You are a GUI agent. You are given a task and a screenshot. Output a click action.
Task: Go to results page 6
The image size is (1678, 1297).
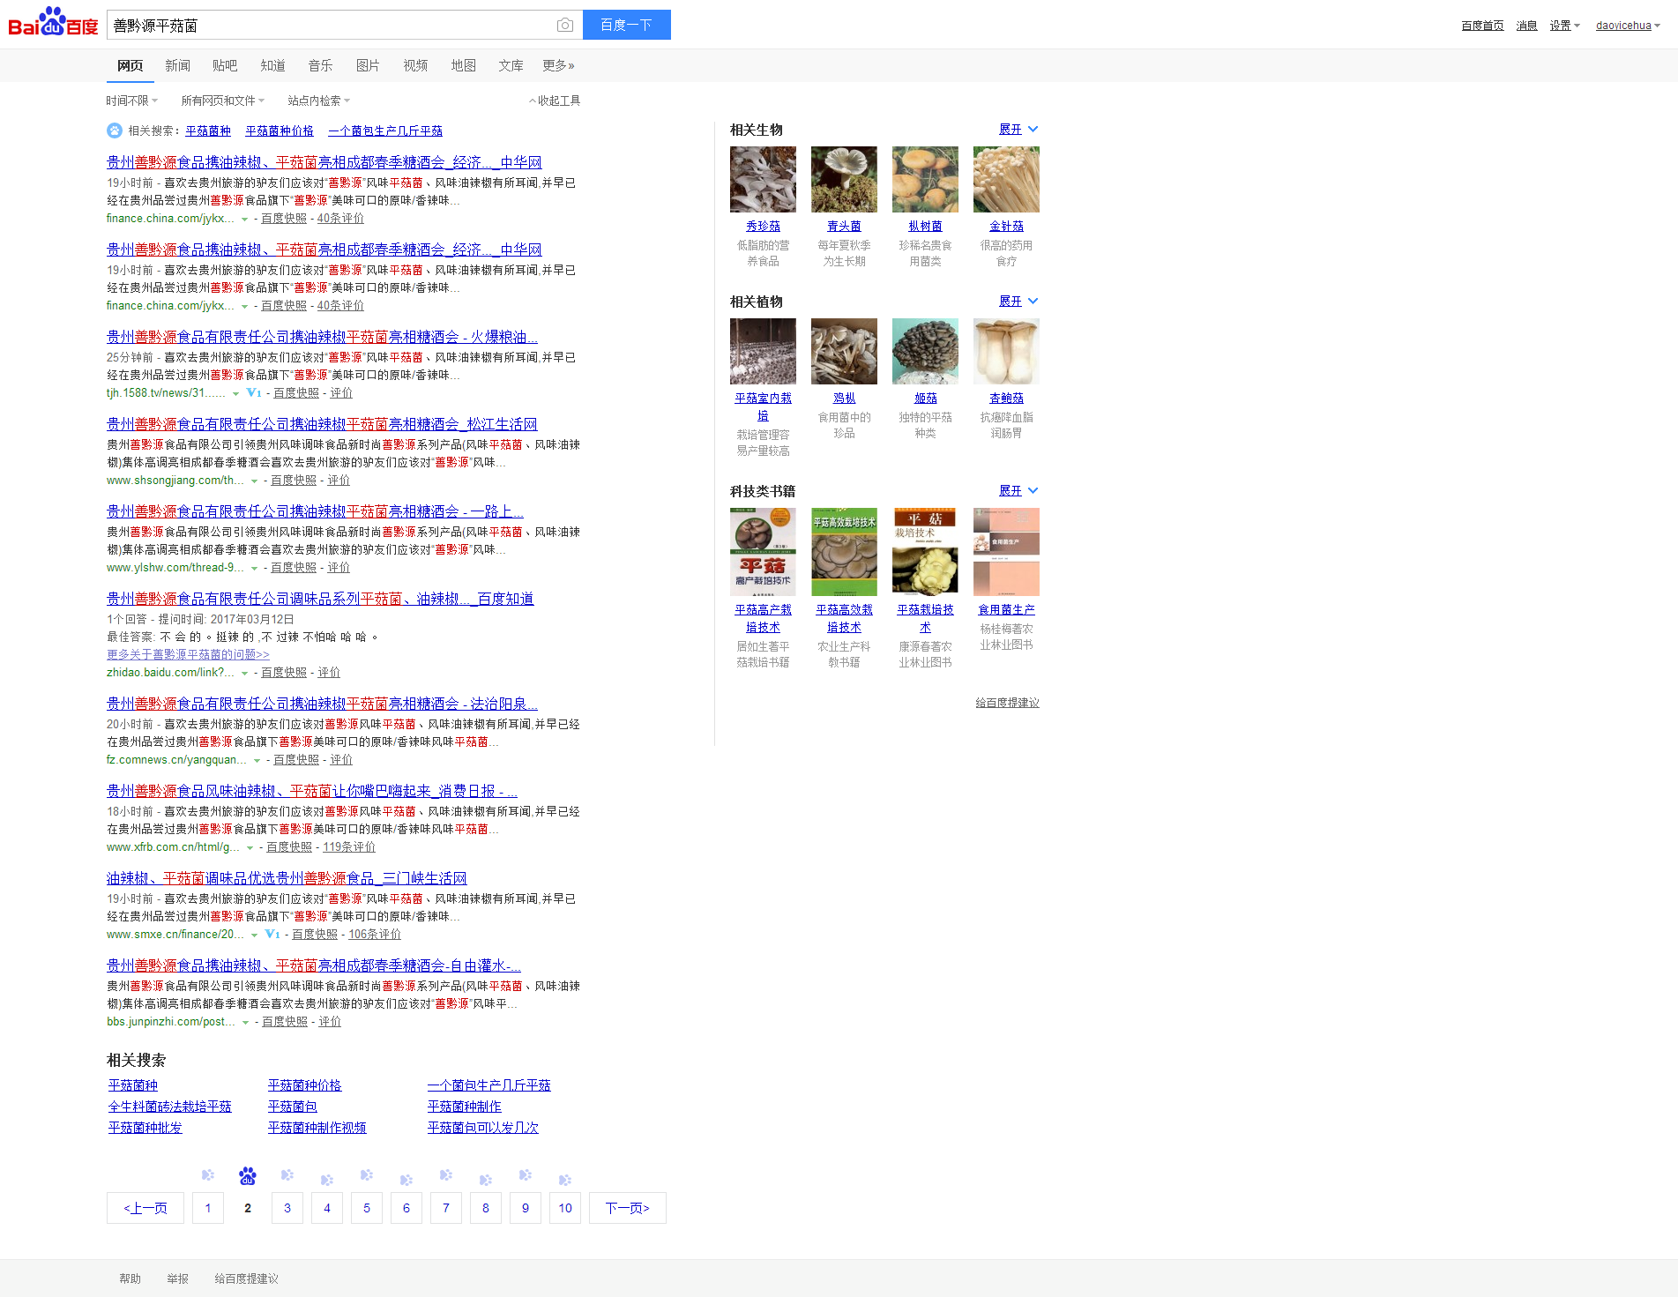406,1208
